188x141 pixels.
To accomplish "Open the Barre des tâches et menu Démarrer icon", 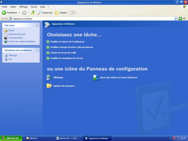I will [96, 78].
